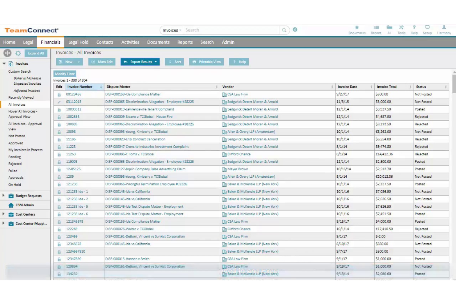The height and width of the screenshot is (304, 456).
Task: Open the Bookmarks star icon
Action: [357, 27]
